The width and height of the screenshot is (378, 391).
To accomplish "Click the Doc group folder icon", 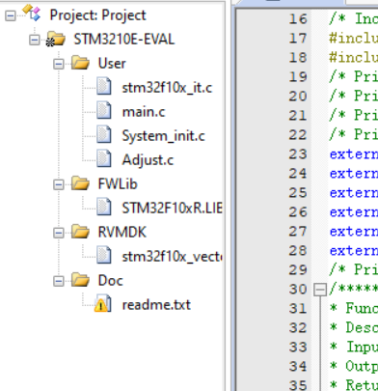I will coord(80,280).
